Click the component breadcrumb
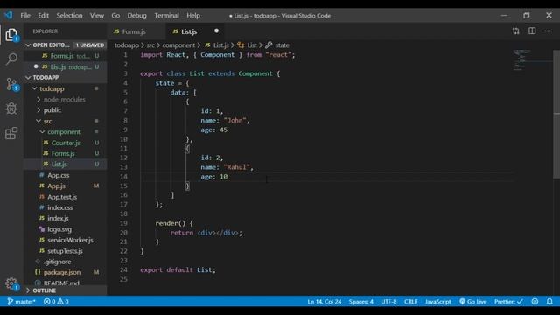This screenshot has height=315, width=560. click(x=178, y=45)
